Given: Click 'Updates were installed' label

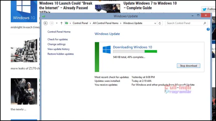Looking at the screenshot, I should click(107, 81).
